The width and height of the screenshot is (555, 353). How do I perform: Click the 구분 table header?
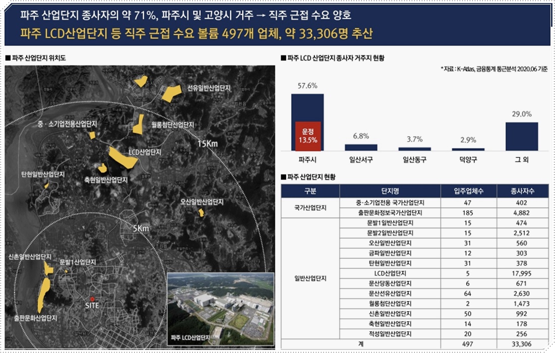pyautogui.click(x=310, y=191)
